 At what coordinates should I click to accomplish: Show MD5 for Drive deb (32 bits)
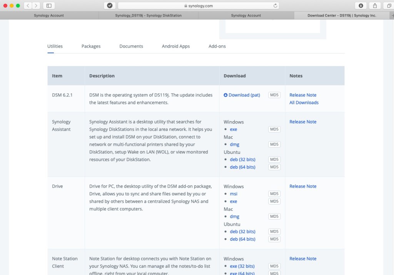(274, 232)
